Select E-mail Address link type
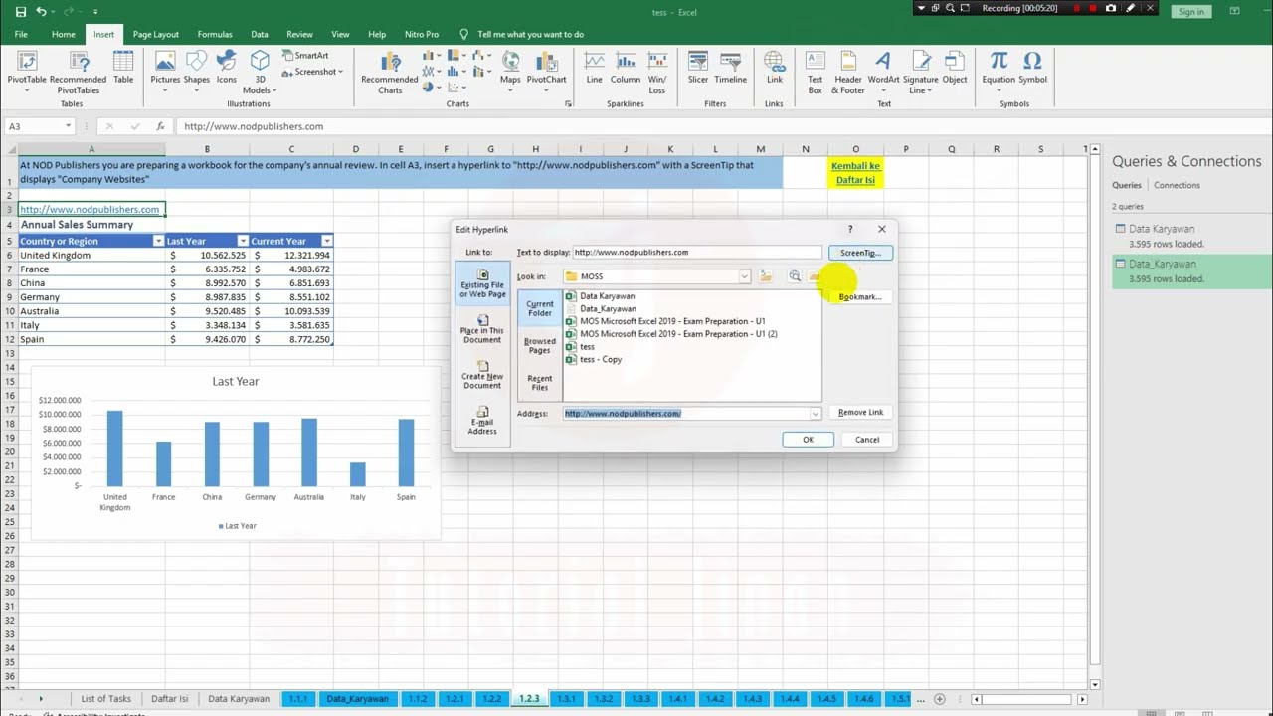Screen dimensions: 1273x716 [x=482, y=422]
